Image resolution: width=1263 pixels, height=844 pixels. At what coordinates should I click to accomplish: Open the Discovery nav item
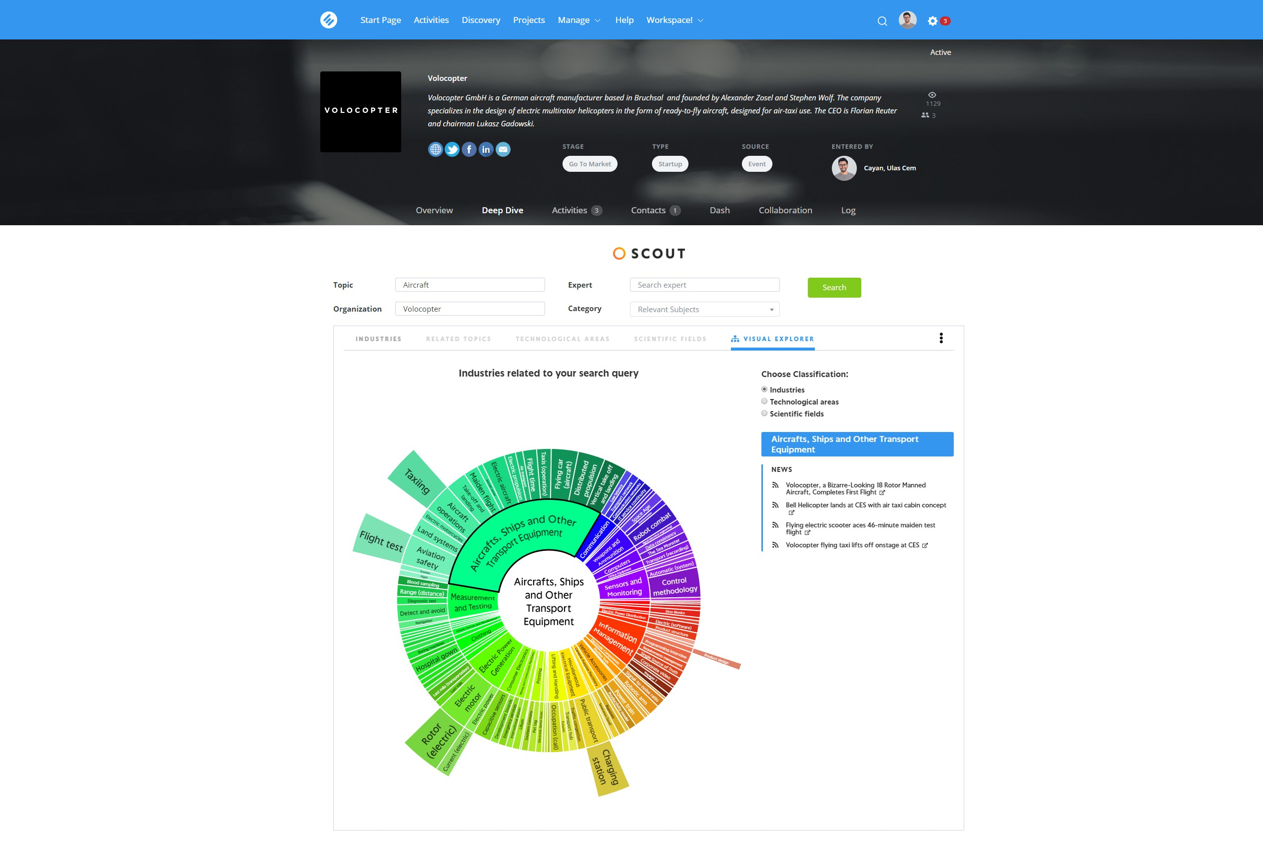coord(481,20)
